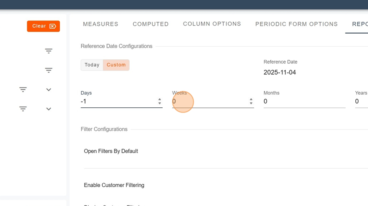
Task: Open Periodic Form Options tab
Action: pos(296,24)
